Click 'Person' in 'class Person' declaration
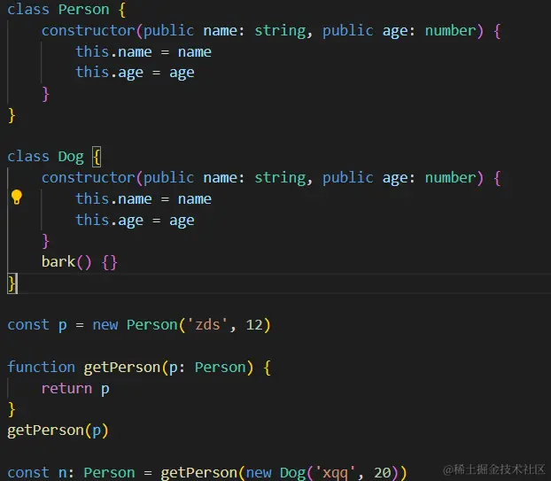Viewport: 551px width, 481px height. click(x=83, y=10)
